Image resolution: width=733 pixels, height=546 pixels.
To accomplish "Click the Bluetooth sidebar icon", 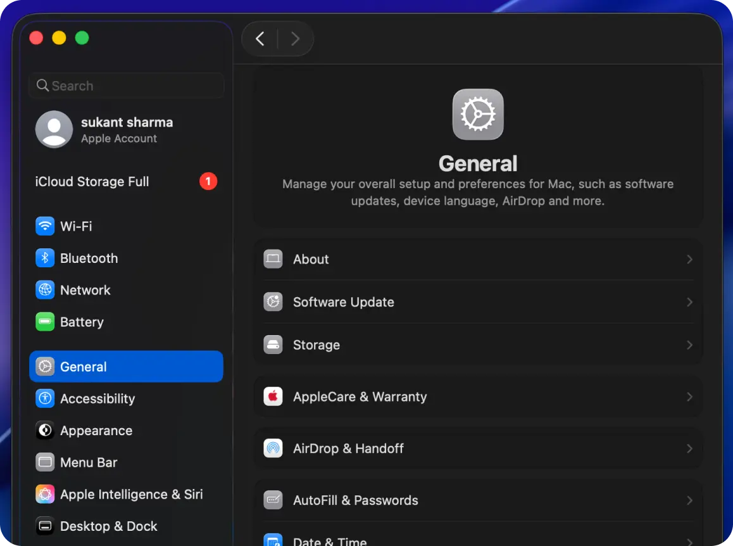I will pyautogui.click(x=45, y=258).
